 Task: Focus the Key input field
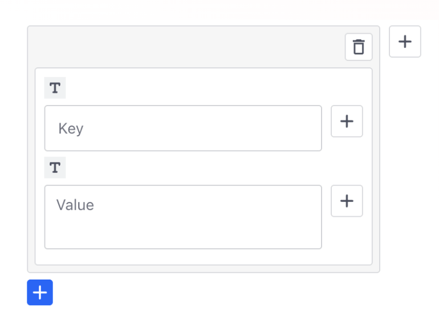coord(183,128)
